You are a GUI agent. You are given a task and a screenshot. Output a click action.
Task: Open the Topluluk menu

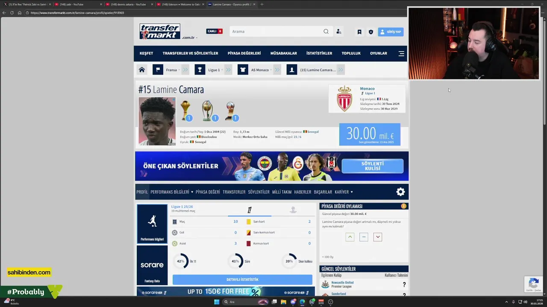point(351,53)
